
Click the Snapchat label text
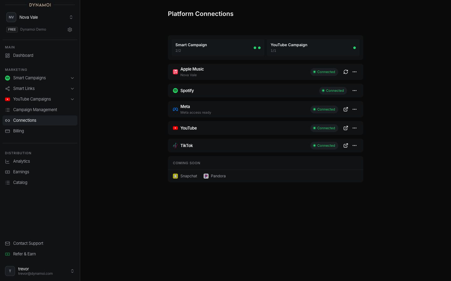click(189, 176)
